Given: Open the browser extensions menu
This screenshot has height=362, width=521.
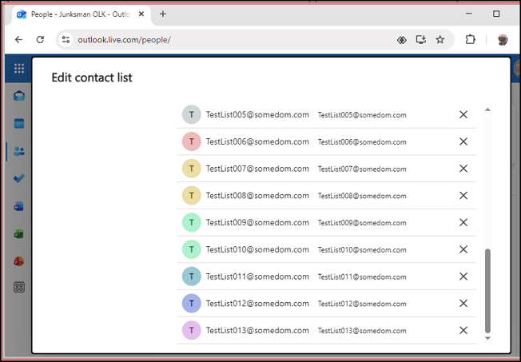Looking at the screenshot, I should (x=470, y=40).
